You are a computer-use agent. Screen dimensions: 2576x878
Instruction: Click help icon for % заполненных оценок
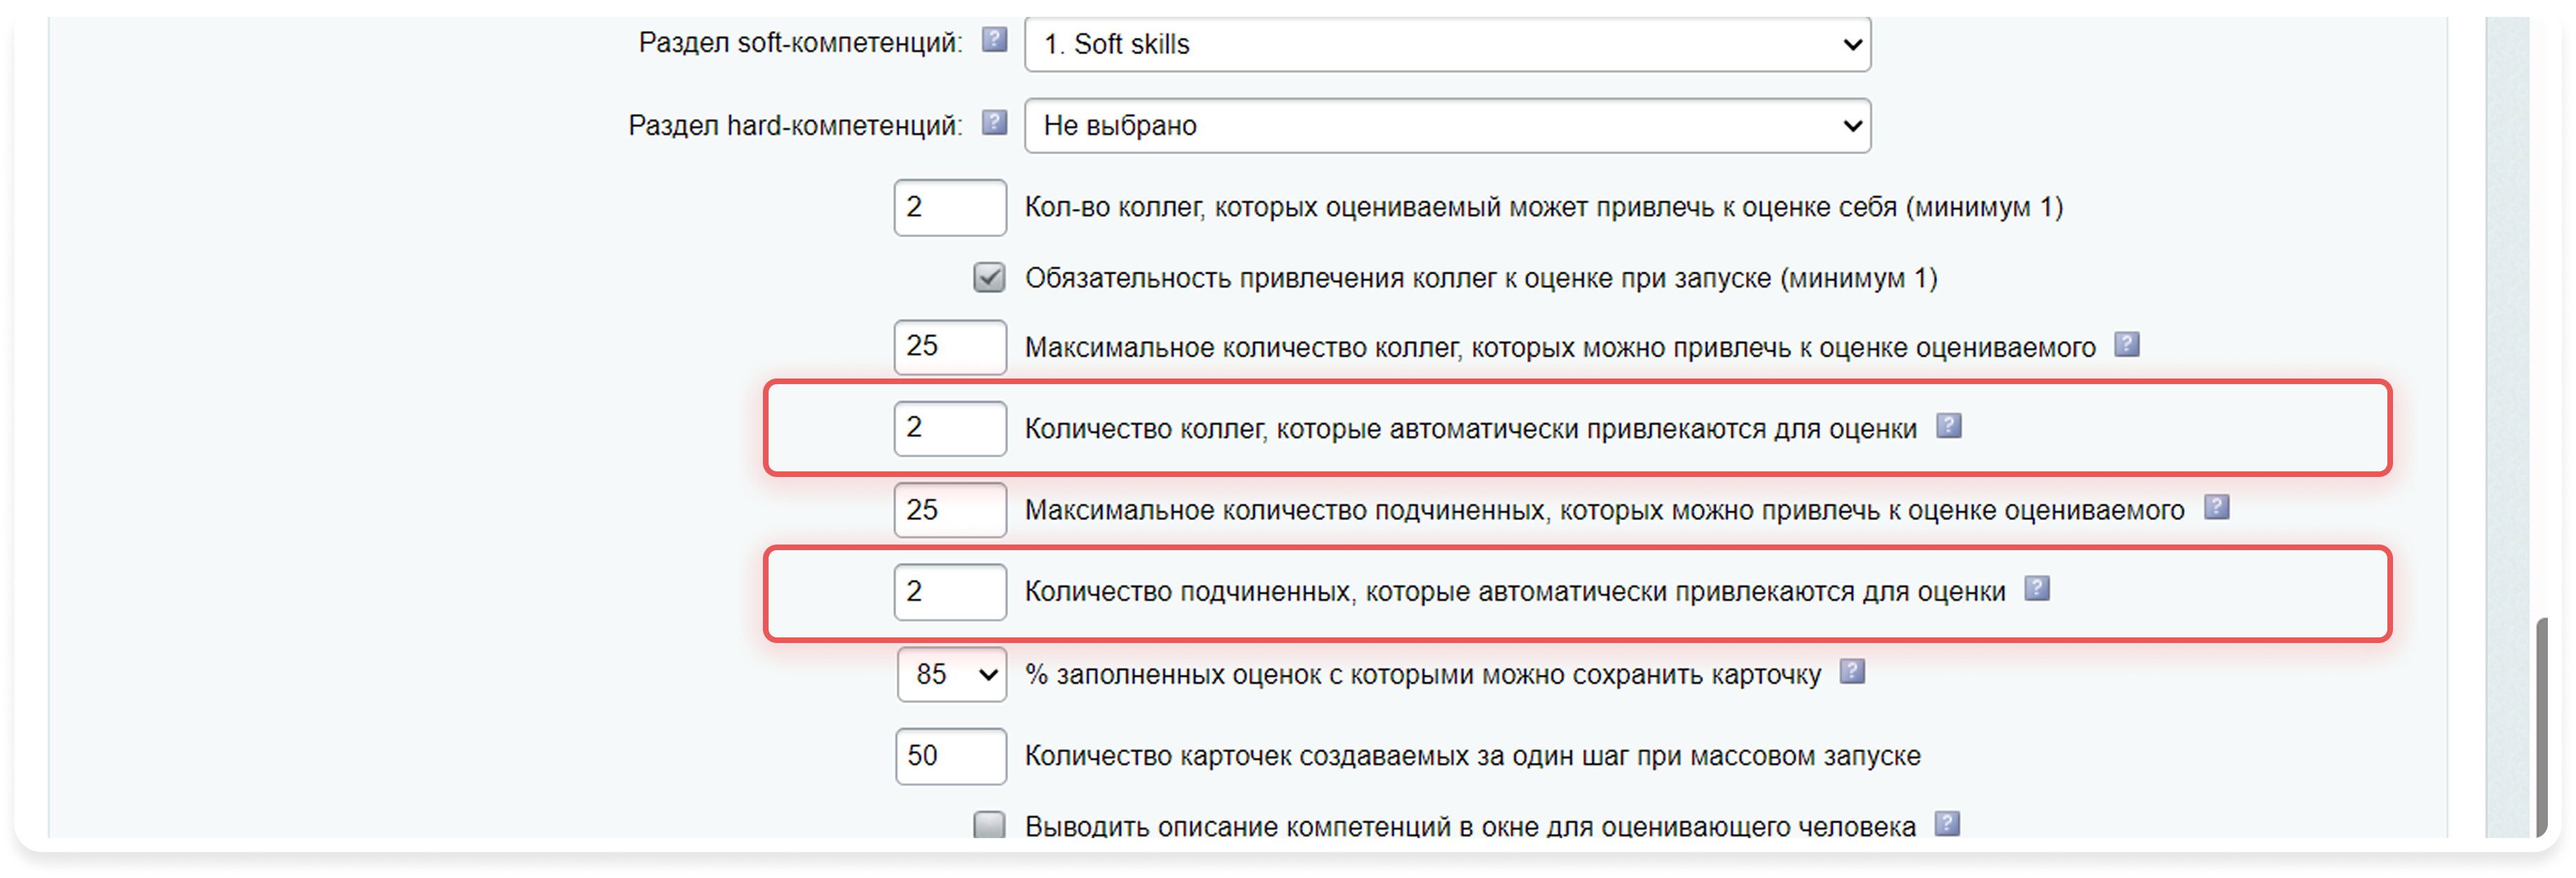click(x=1852, y=672)
